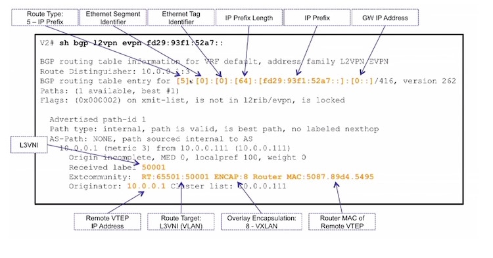
Task: Select the orange received label '50001'
Action: click(x=153, y=167)
